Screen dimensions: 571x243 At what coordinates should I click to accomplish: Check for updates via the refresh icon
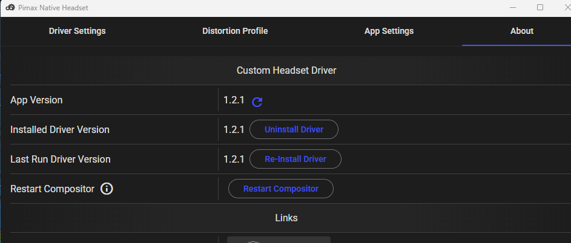pos(257,102)
